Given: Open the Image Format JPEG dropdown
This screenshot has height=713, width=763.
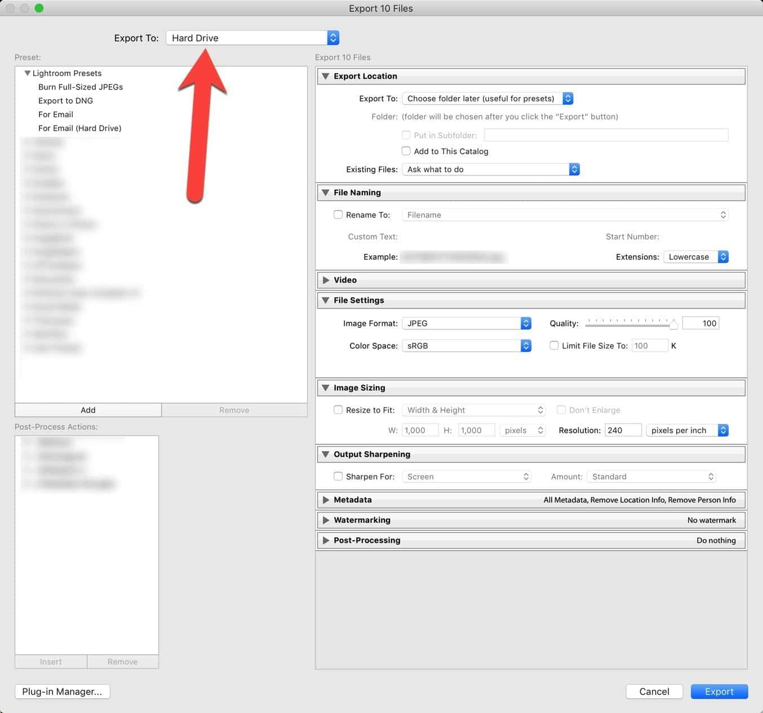Looking at the screenshot, I should pos(467,323).
